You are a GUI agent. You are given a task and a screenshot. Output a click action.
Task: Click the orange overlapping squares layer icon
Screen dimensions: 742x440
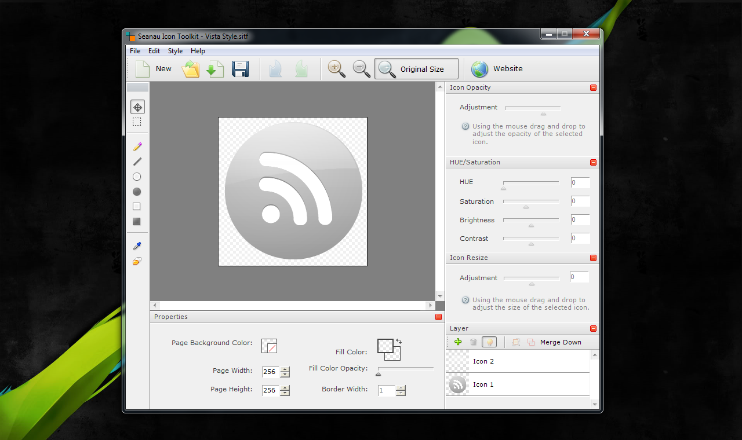pos(515,342)
